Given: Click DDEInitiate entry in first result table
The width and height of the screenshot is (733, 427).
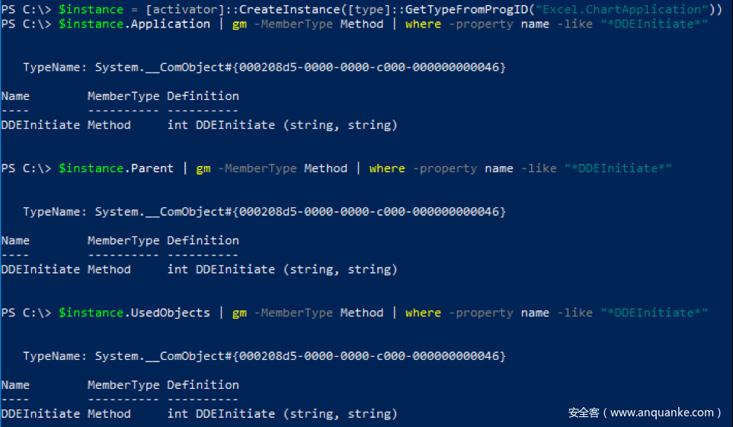Looking at the screenshot, I should [40, 124].
